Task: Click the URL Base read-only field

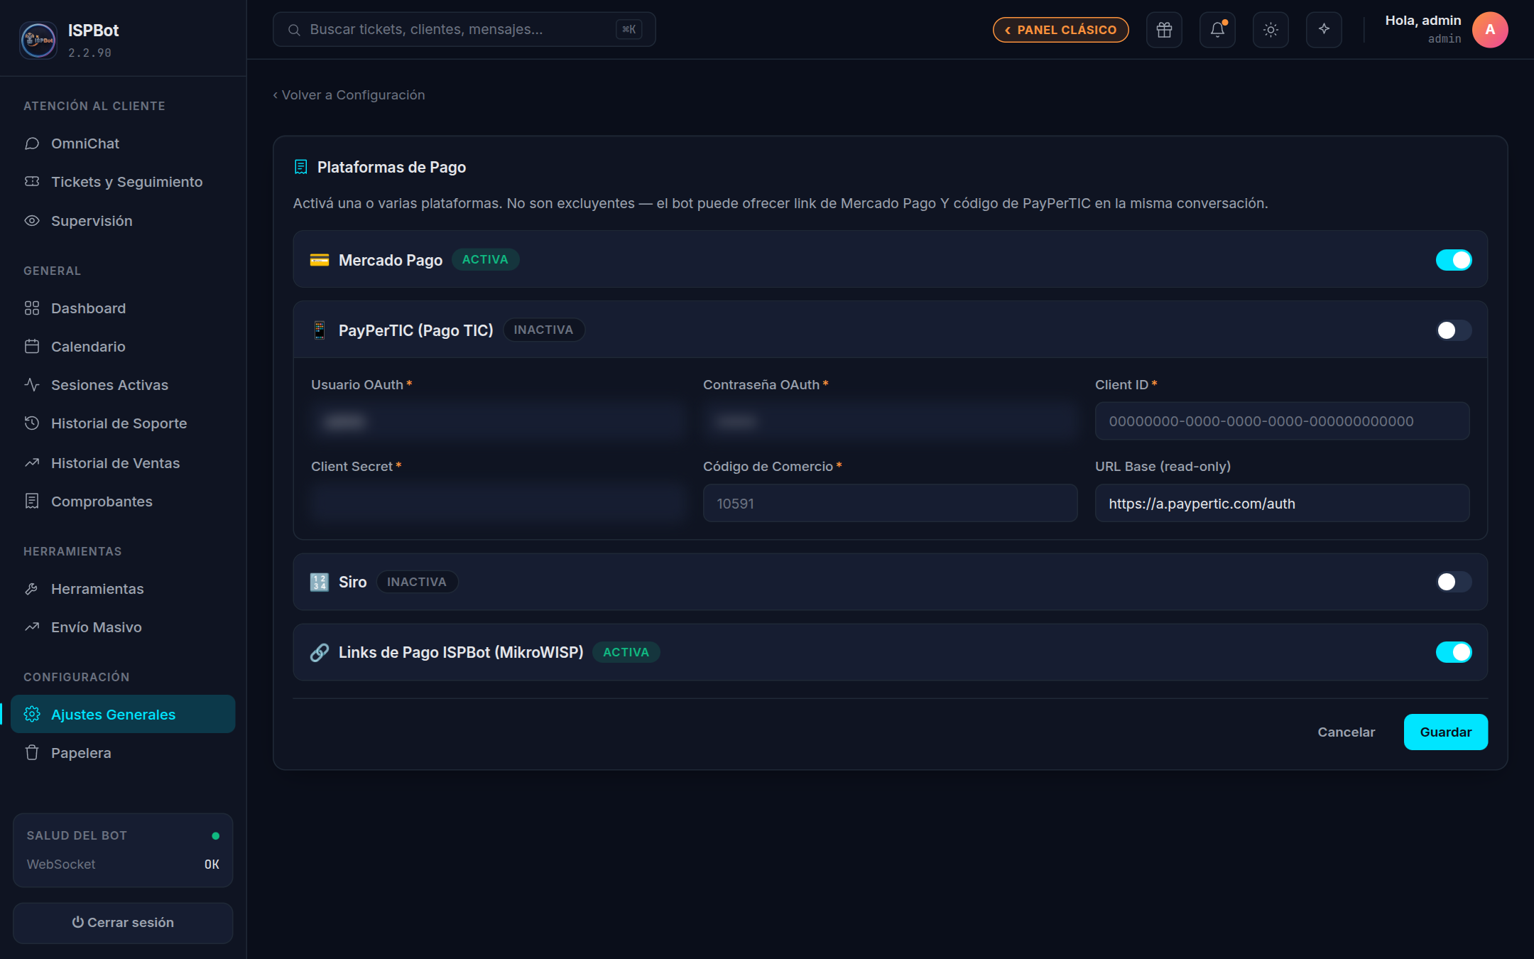Action: [x=1282, y=503]
